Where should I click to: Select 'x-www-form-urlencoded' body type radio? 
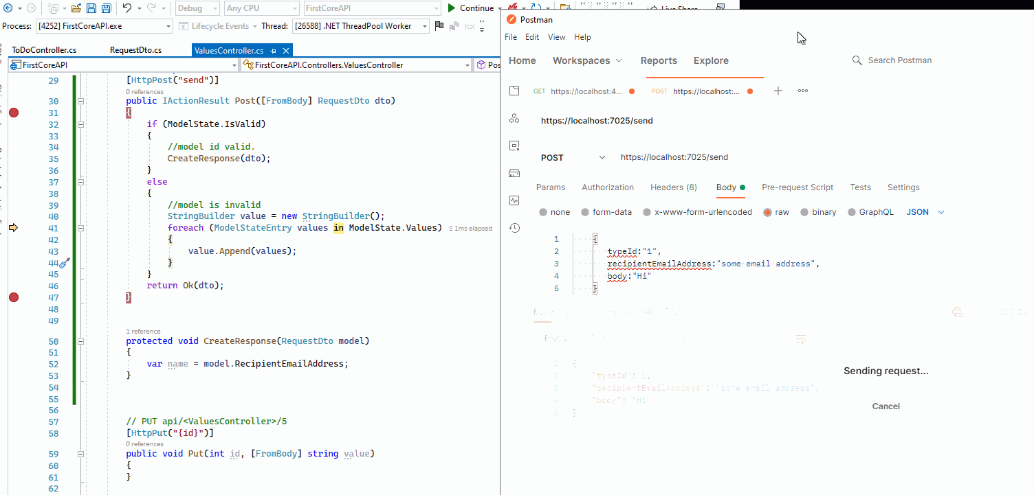647,212
